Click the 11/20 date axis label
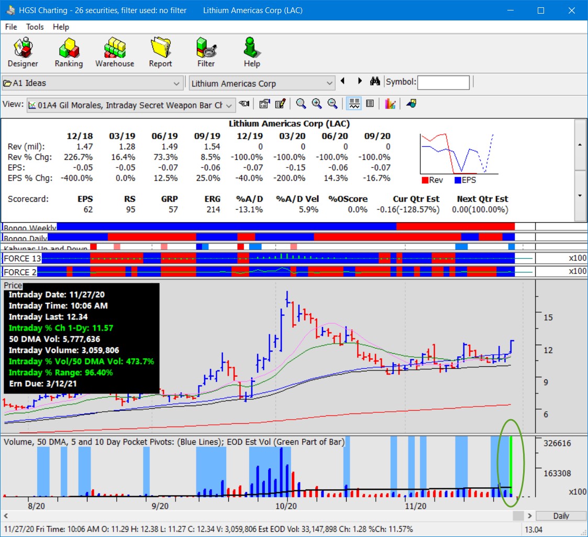588x537 pixels. 416,506
